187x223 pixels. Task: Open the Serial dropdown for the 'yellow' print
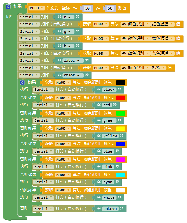point(44,136)
